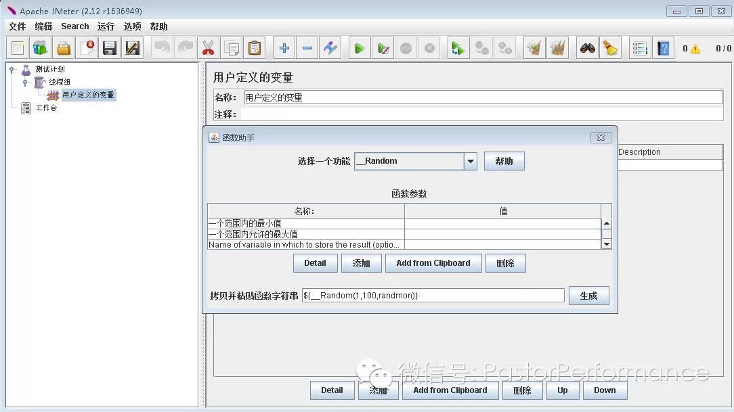Select 线程组 in the tree
Image resolution: width=734 pixels, height=412 pixels.
point(60,82)
